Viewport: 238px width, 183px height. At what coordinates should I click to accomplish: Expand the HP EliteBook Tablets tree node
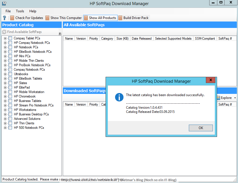click(x=5, y=79)
